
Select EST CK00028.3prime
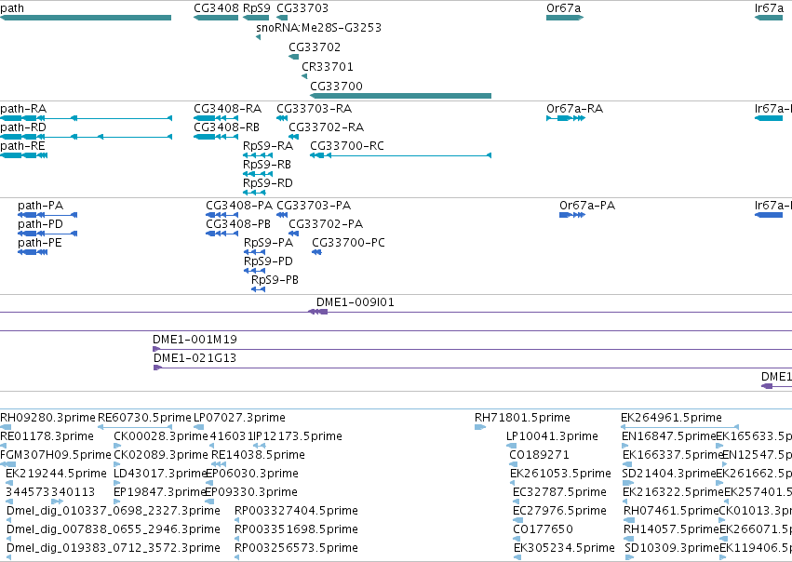(x=161, y=436)
